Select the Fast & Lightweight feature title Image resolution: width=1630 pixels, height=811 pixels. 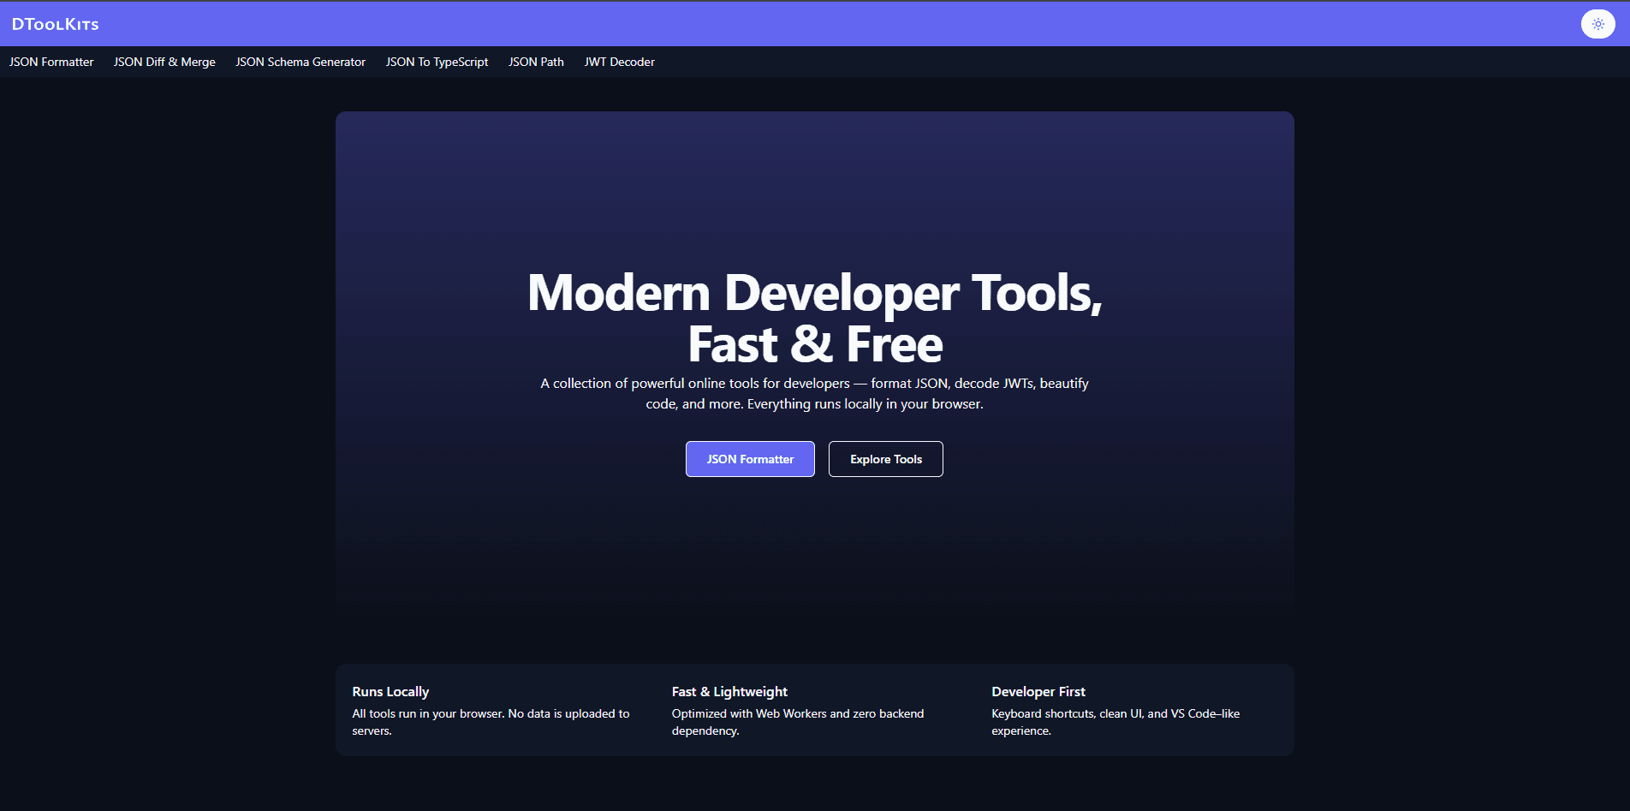729,692
